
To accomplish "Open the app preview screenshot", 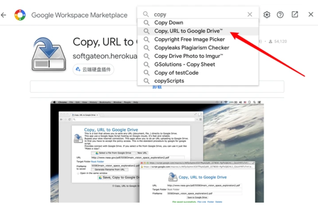I will pyautogui.click(x=157, y=151).
